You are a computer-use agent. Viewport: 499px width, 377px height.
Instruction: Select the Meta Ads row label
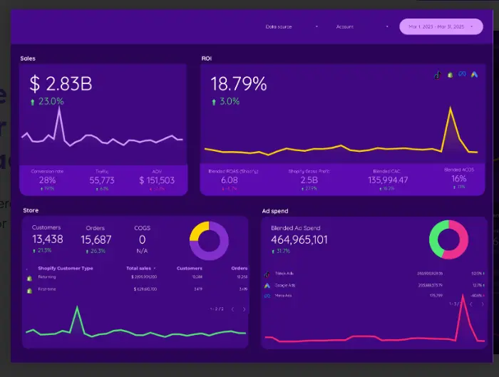pyautogui.click(x=283, y=296)
